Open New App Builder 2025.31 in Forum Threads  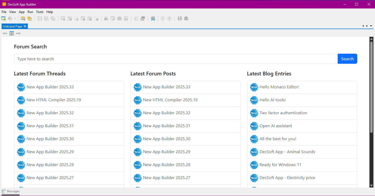click(69, 126)
